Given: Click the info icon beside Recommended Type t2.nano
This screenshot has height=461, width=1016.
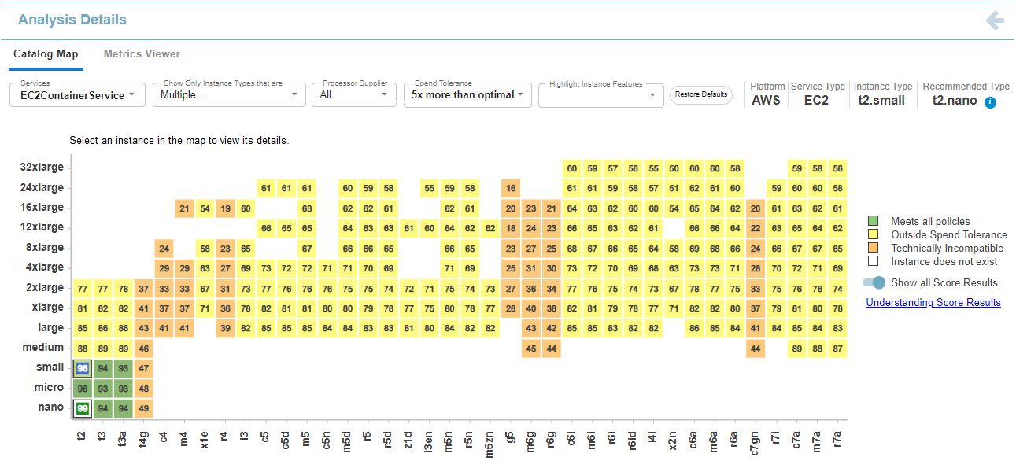Looking at the screenshot, I should pyautogui.click(x=990, y=102).
